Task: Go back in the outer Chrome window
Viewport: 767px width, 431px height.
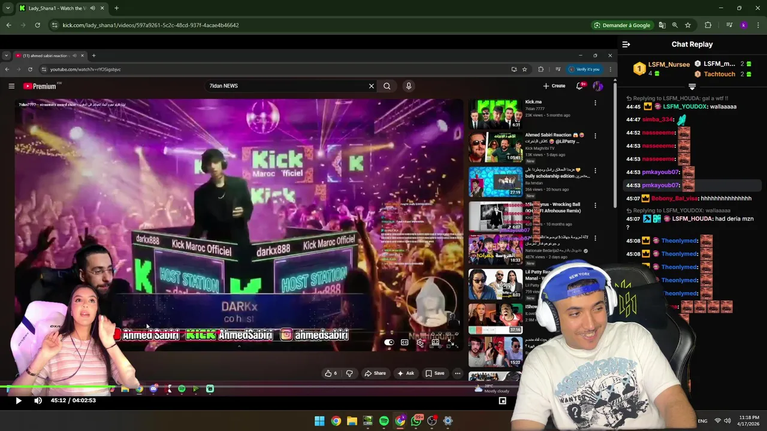Action: click(8, 25)
